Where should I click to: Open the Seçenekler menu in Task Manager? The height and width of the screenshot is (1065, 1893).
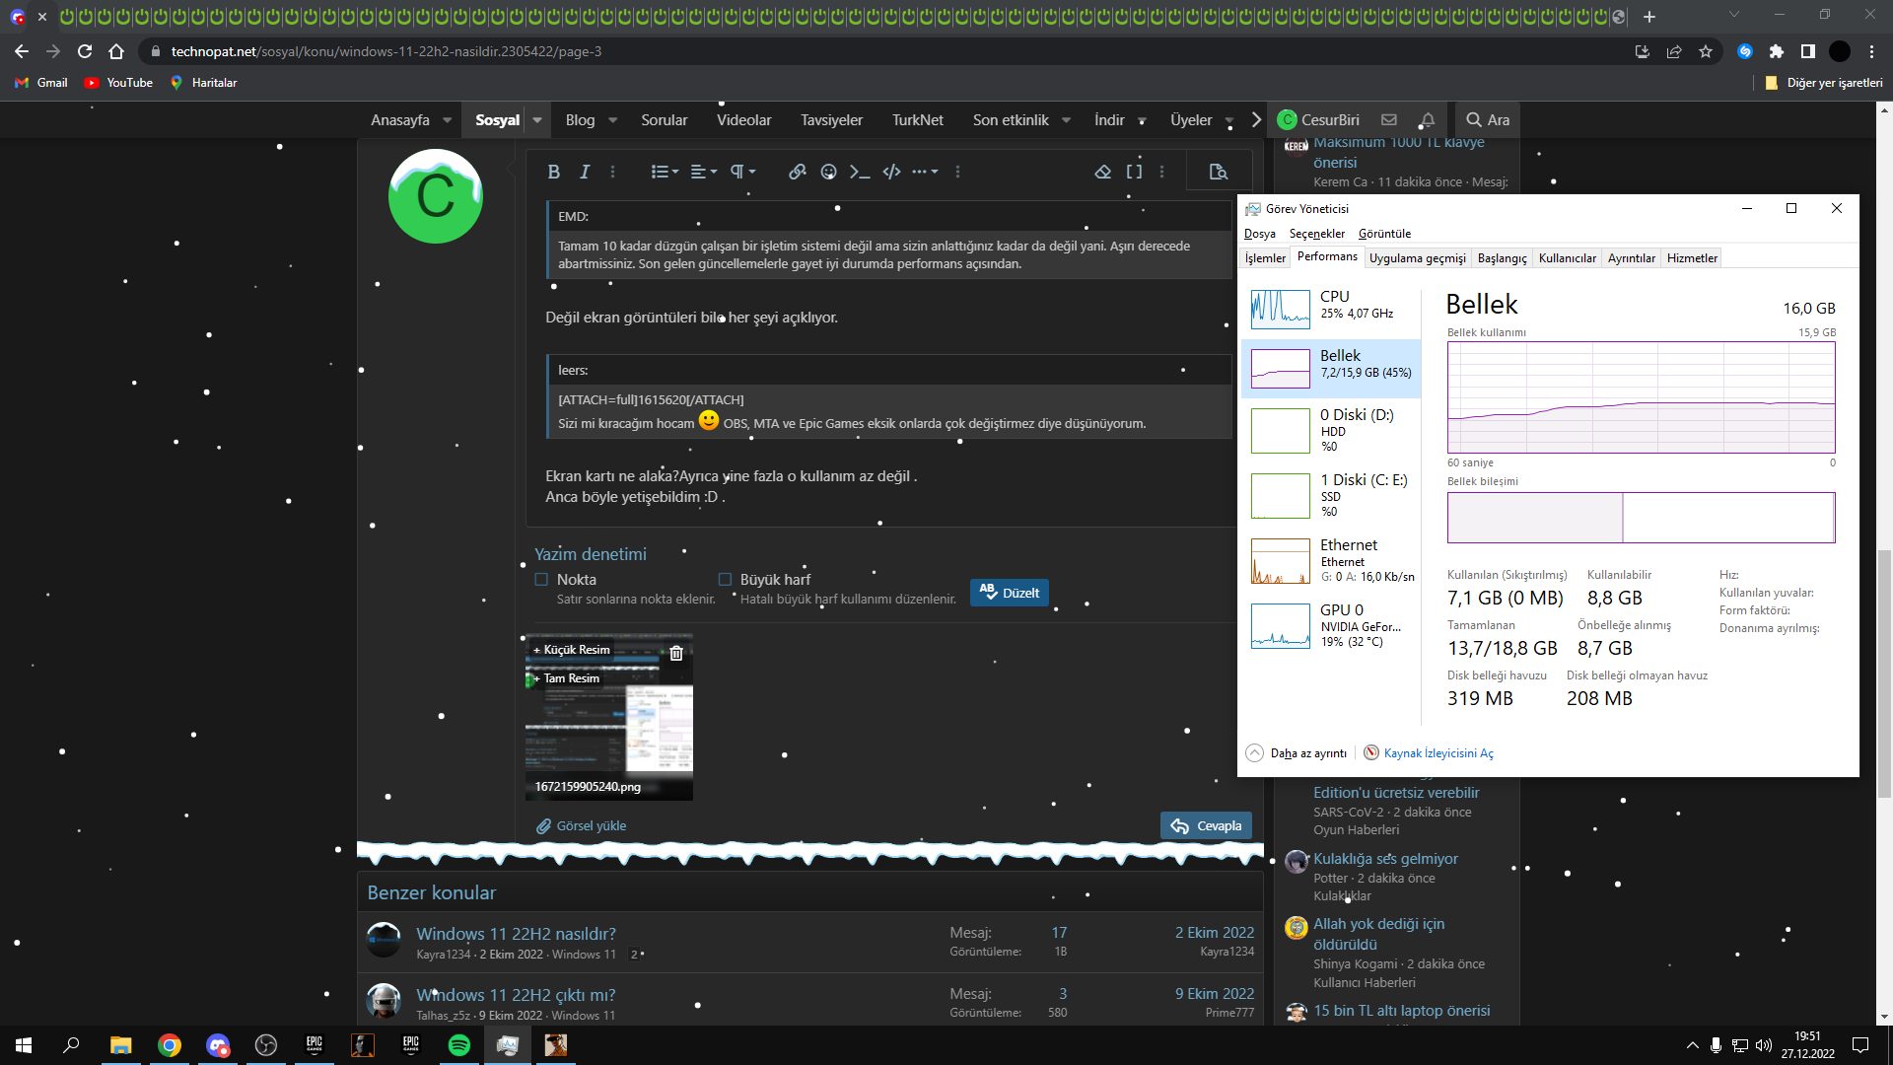[x=1316, y=234]
